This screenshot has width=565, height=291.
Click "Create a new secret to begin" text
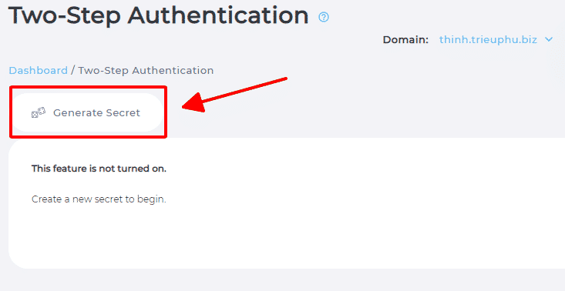pyautogui.click(x=99, y=199)
